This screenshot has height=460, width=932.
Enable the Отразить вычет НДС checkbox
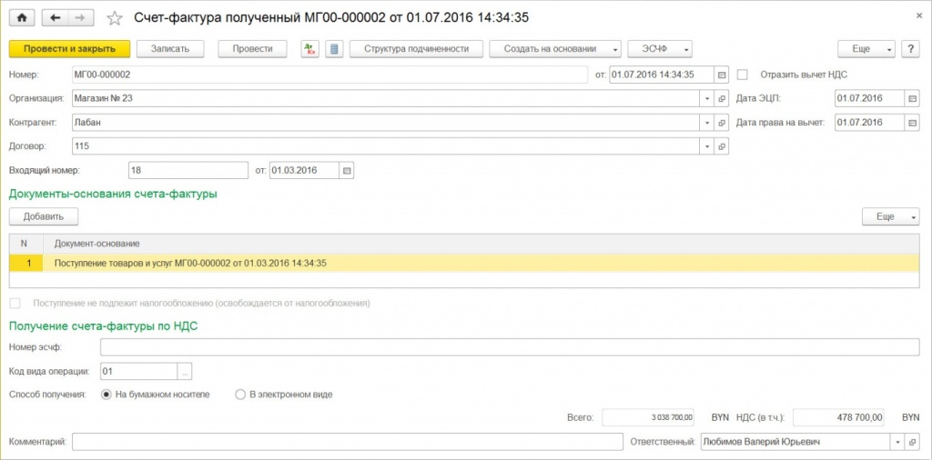click(x=743, y=75)
